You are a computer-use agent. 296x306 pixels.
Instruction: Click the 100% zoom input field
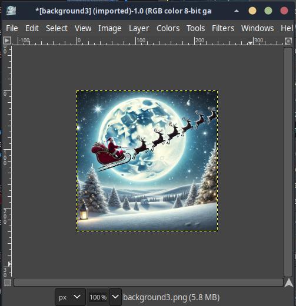click(98, 297)
